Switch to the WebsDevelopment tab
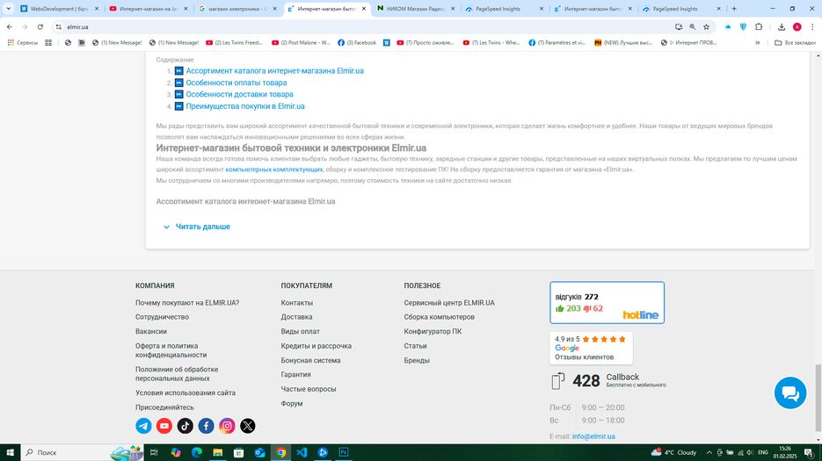Screen dimensions: 822x461 [x=59, y=9]
